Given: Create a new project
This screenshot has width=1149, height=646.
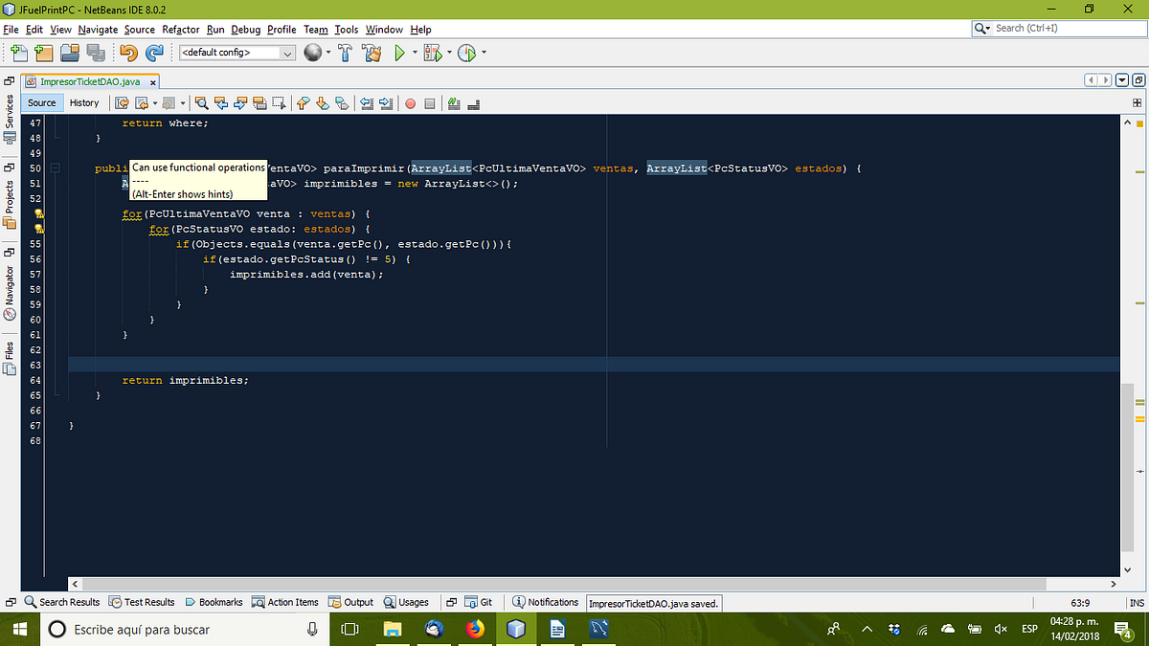Looking at the screenshot, I should (44, 53).
